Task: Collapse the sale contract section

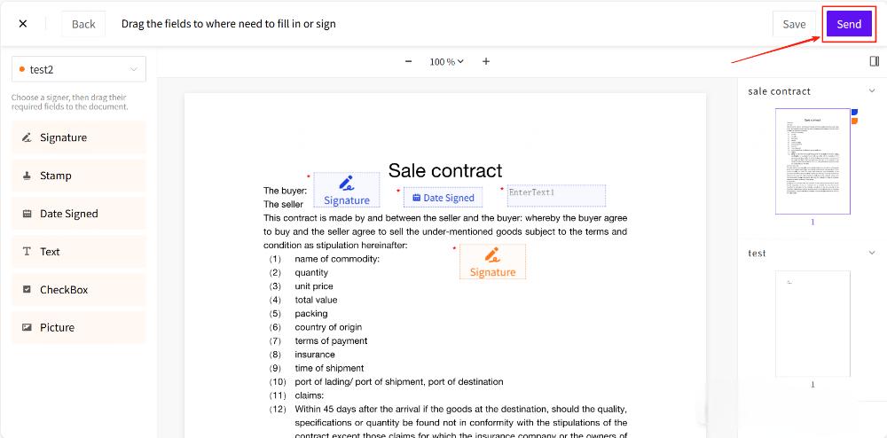Action: click(x=872, y=91)
